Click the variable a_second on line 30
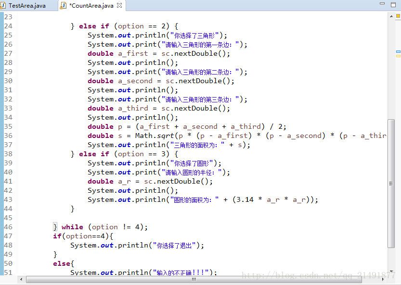401x285 pixels. tap(135, 81)
